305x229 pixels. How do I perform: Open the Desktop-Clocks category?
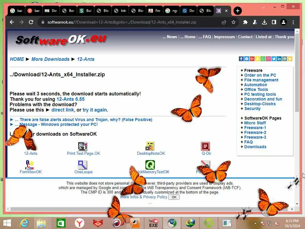tap(260, 104)
